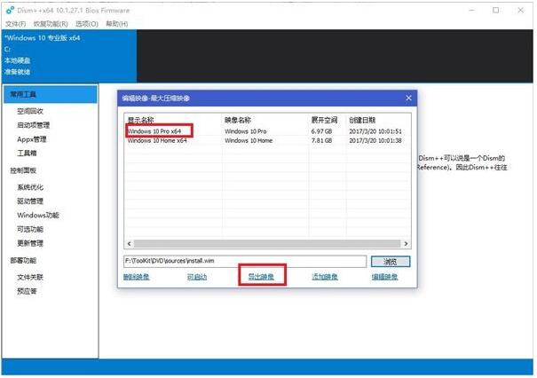Select 常用工具 category in sidebar

click(x=51, y=94)
